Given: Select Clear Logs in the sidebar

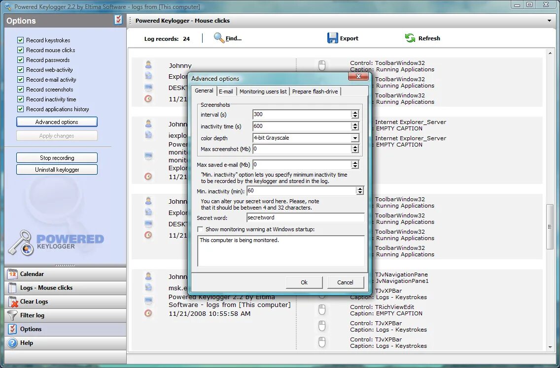Looking at the screenshot, I should click(x=66, y=302).
